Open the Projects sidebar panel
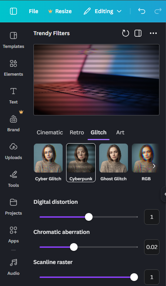The height and width of the screenshot is (286, 166). pyautogui.click(x=13, y=207)
